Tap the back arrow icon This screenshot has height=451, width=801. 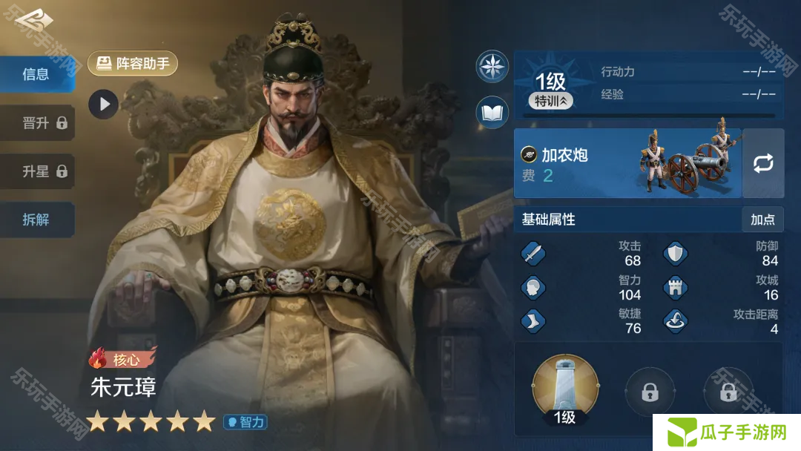[33, 21]
